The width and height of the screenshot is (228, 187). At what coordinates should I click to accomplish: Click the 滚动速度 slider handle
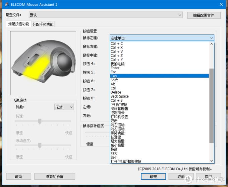click(x=40, y=145)
